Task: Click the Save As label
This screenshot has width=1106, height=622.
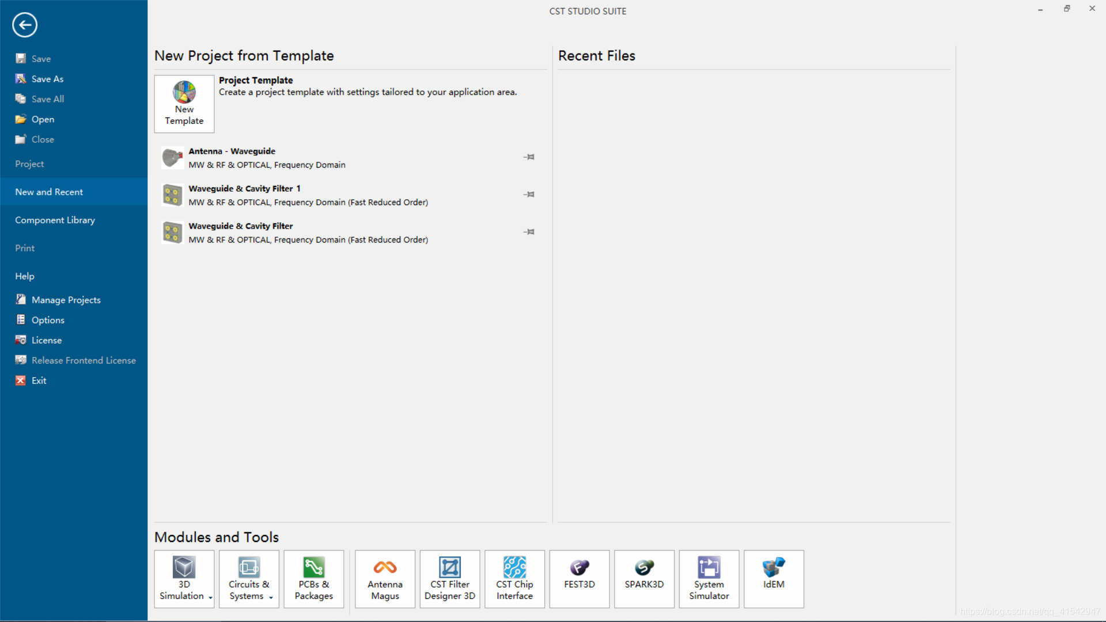Action: tap(48, 79)
